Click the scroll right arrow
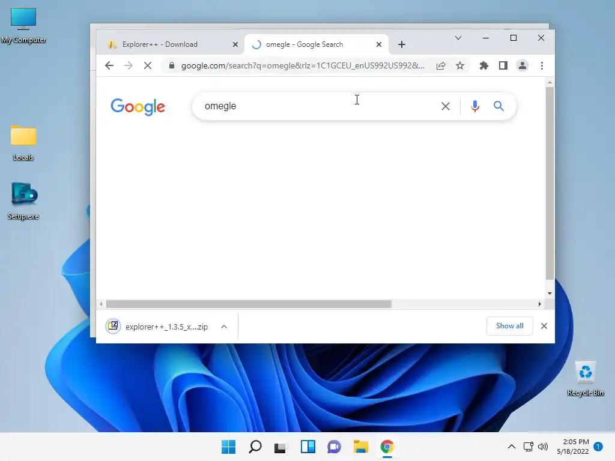Viewport: 615px width, 461px height. 540,304
